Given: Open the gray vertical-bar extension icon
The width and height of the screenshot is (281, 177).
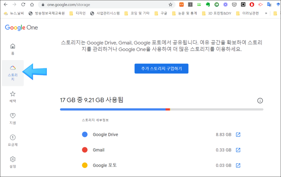Looking at the screenshot, I should [x=190, y=4].
